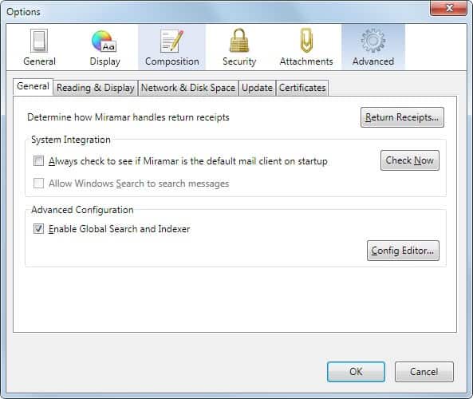
Task: Click the Advanced Configuration group label
Action: tap(82, 210)
